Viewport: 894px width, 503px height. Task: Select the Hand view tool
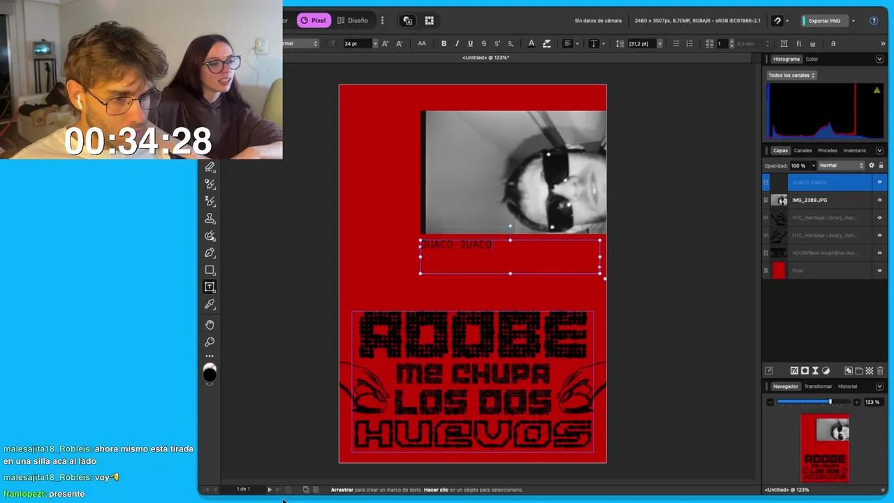click(x=210, y=325)
